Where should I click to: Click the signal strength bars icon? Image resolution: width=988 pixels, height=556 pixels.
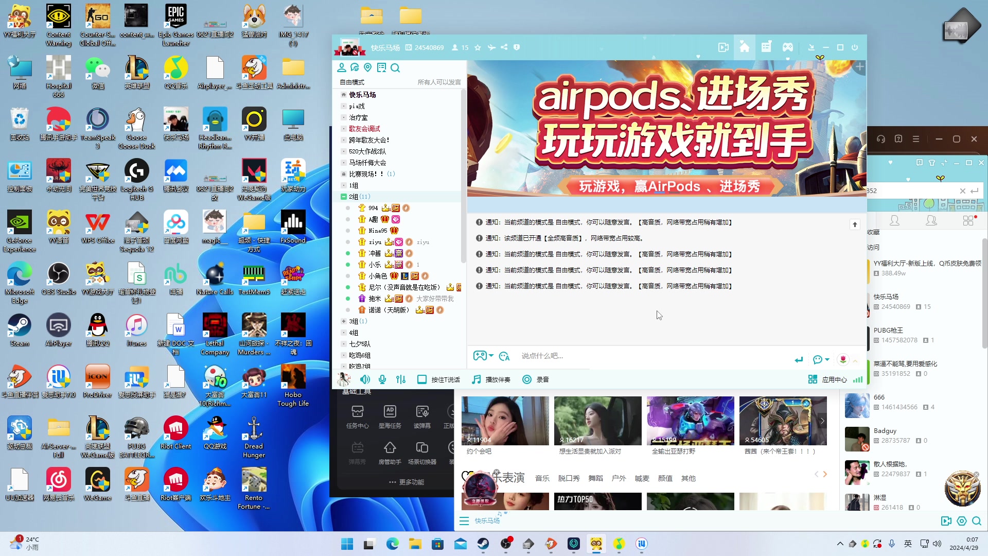tap(858, 379)
